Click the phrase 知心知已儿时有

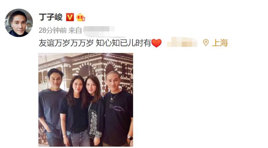click(x=123, y=43)
